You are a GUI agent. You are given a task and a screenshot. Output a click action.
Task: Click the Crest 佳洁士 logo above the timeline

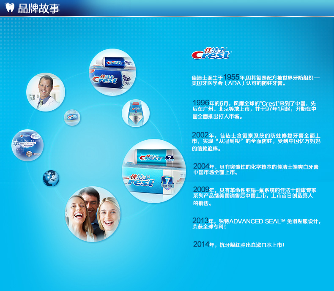point(211,53)
